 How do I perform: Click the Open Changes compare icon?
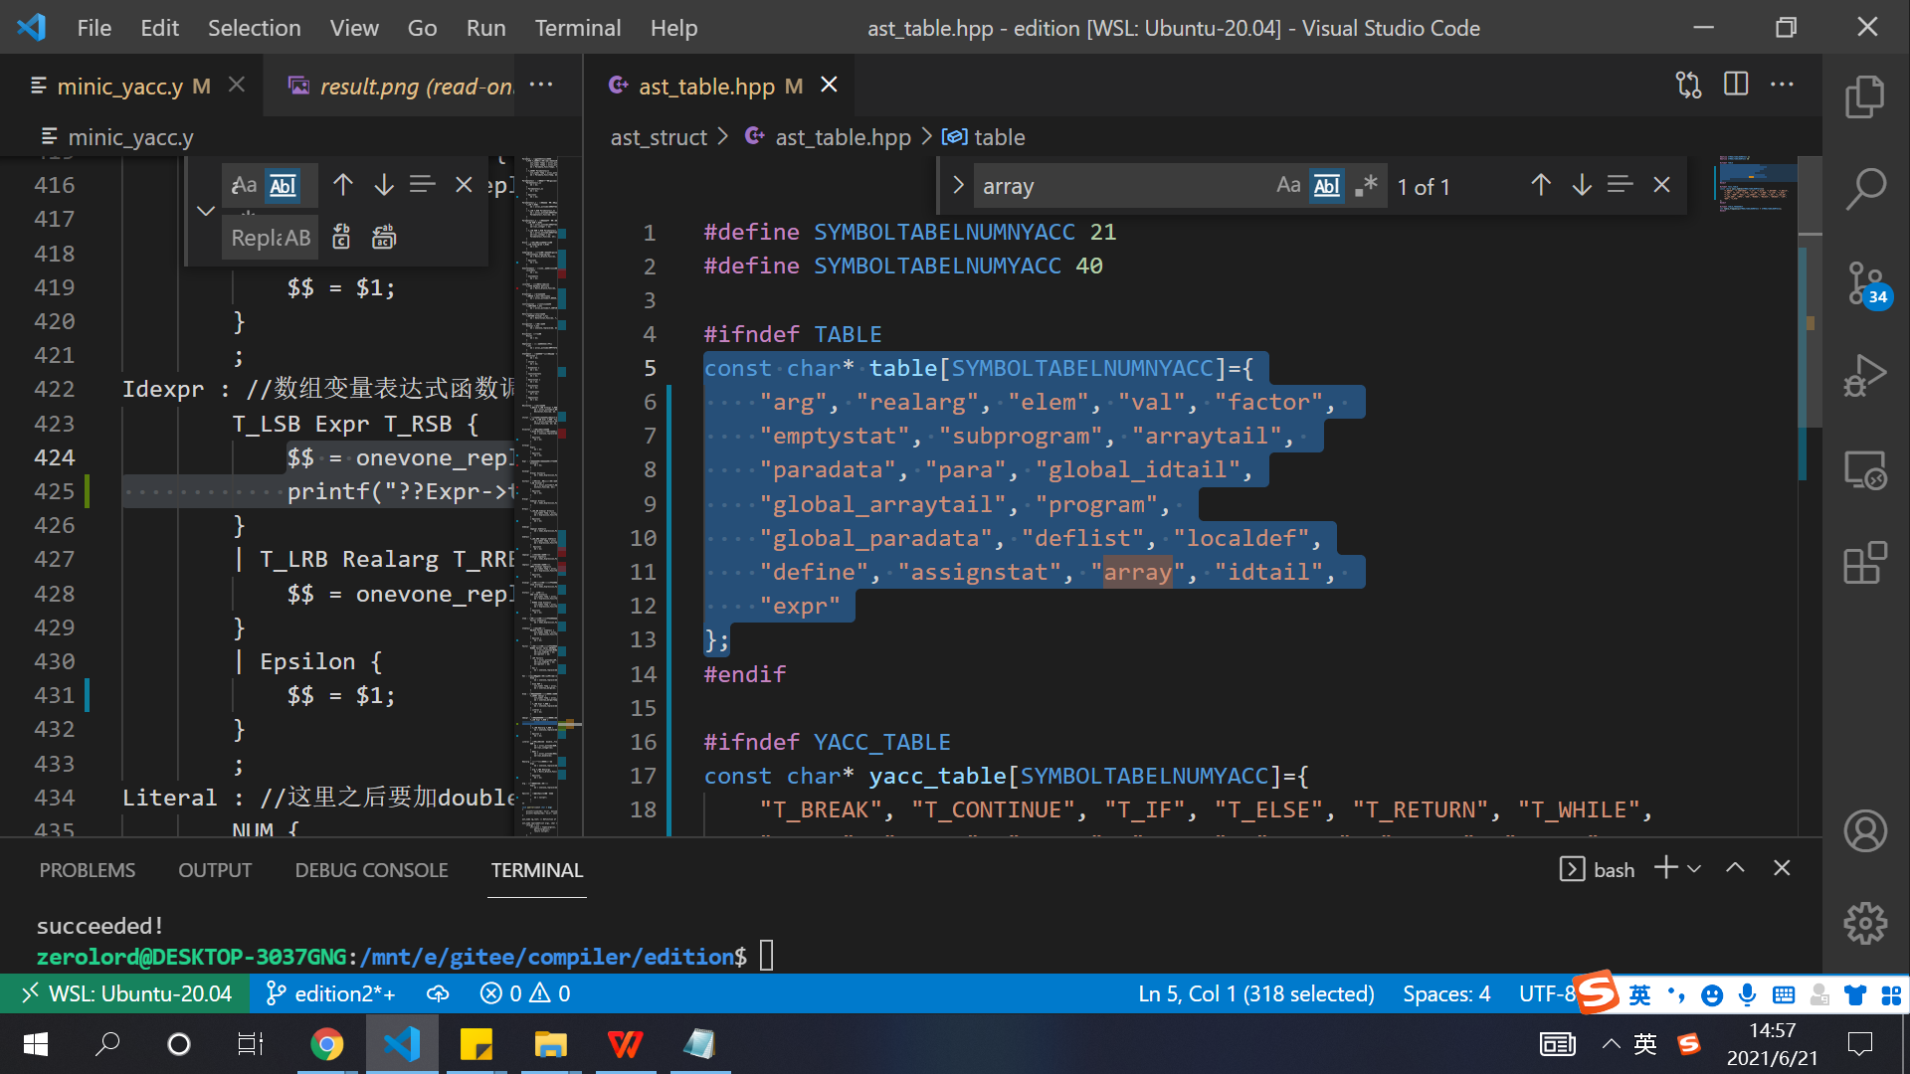1688,85
